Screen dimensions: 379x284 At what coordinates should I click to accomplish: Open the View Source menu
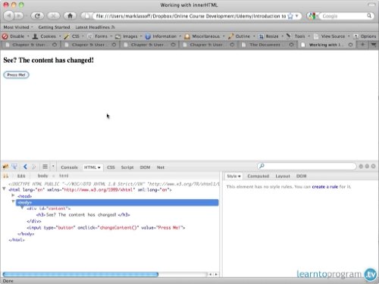click(x=331, y=36)
